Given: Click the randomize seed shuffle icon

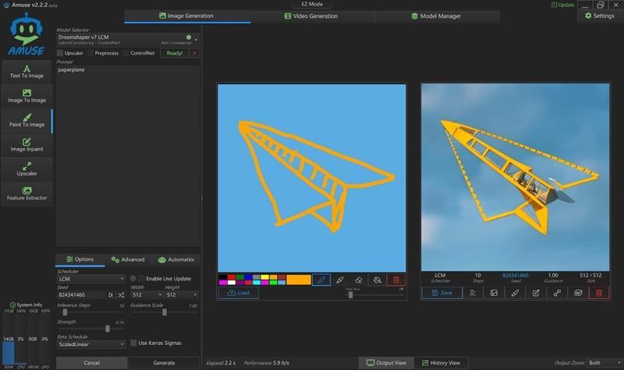Looking at the screenshot, I should pos(121,295).
